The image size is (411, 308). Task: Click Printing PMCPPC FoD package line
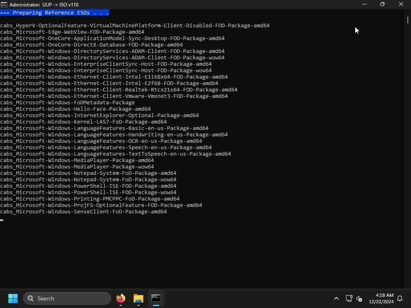[x=90, y=199]
